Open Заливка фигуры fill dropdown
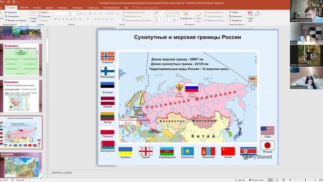This screenshot has height=182, width=323. [x=214, y=12]
